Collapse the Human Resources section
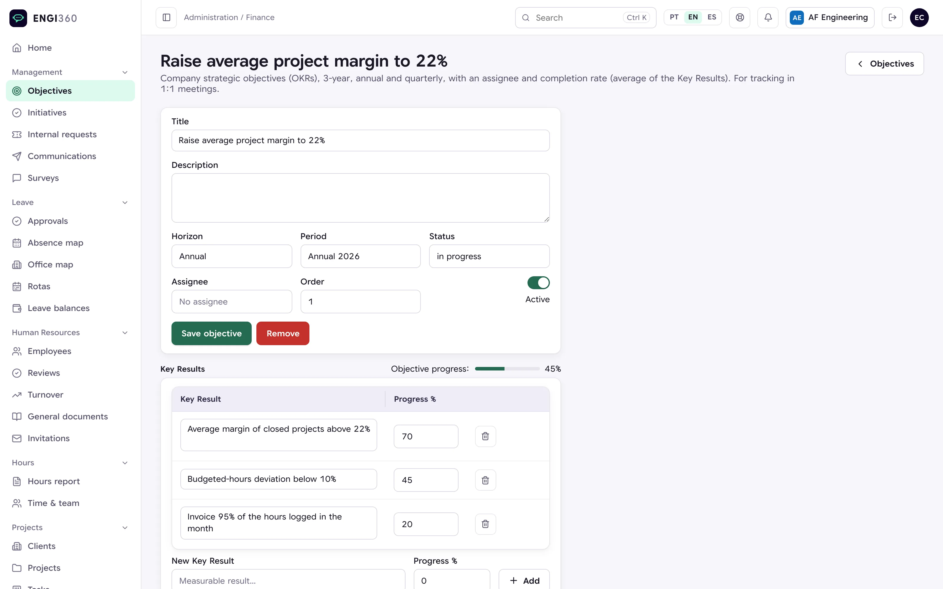 pyautogui.click(x=125, y=332)
